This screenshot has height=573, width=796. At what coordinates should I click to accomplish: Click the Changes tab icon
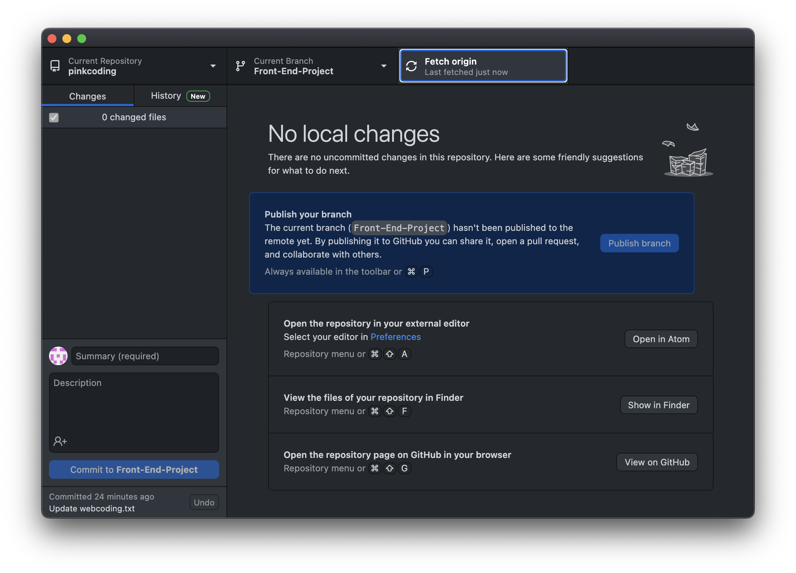pyautogui.click(x=87, y=96)
